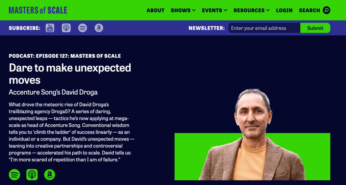Submit the newsletter email form
The height and width of the screenshot is (185, 346).
click(315, 28)
